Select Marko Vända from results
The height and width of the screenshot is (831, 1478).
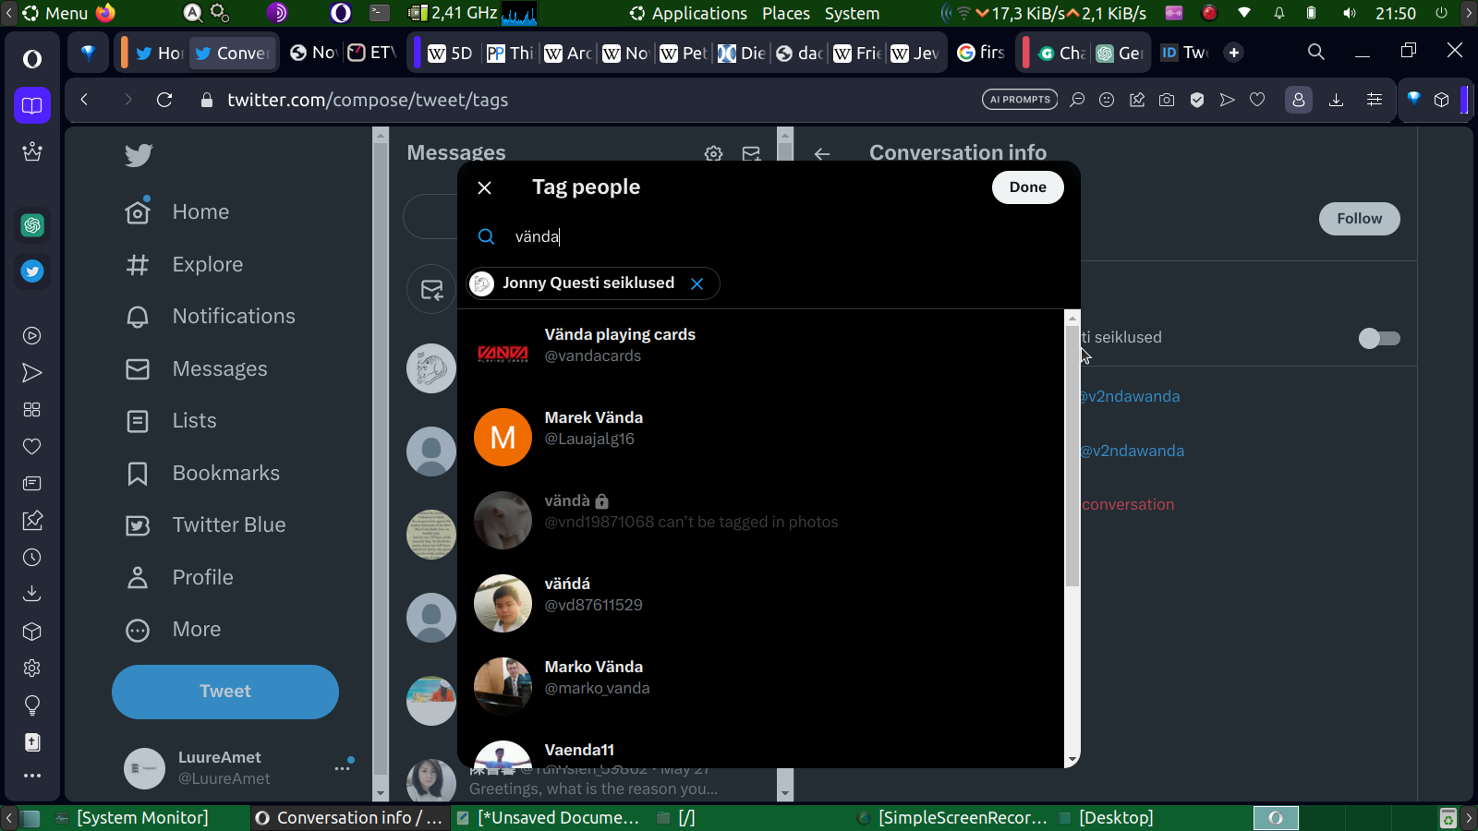click(x=761, y=685)
